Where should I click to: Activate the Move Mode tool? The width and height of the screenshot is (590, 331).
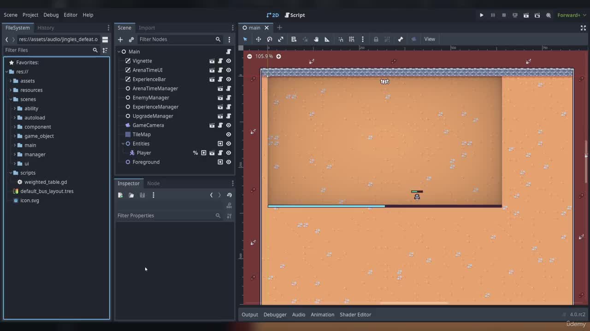click(x=259, y=39)
